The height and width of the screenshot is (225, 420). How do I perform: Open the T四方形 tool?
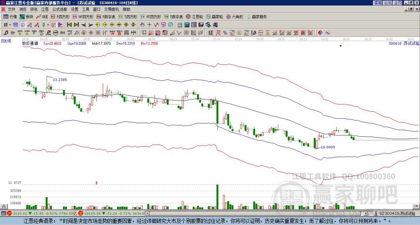(x=128, y=16)
